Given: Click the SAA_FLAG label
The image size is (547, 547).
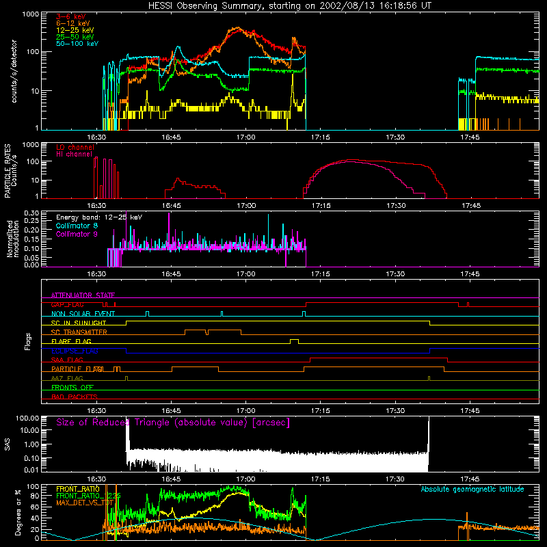Looking at the screenshot, I should [x=67, y=360].
